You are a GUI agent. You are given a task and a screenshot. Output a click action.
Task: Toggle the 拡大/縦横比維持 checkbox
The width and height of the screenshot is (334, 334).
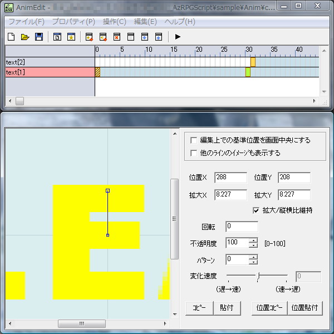pyautogui.click(x=256, y=210)
